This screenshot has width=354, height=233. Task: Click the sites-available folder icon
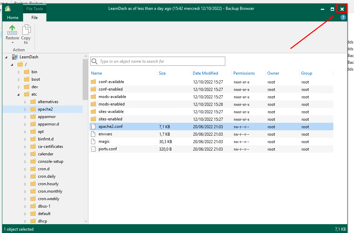point(93,112)
